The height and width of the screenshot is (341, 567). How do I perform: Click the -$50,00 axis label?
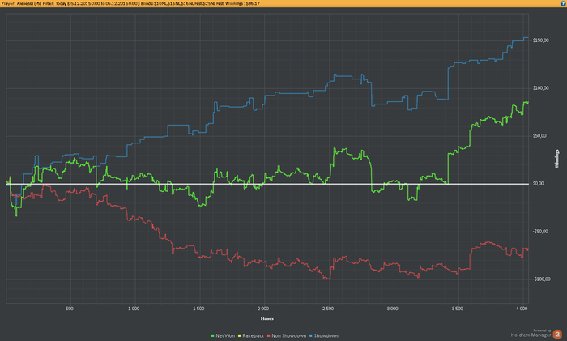coord(540,232)
